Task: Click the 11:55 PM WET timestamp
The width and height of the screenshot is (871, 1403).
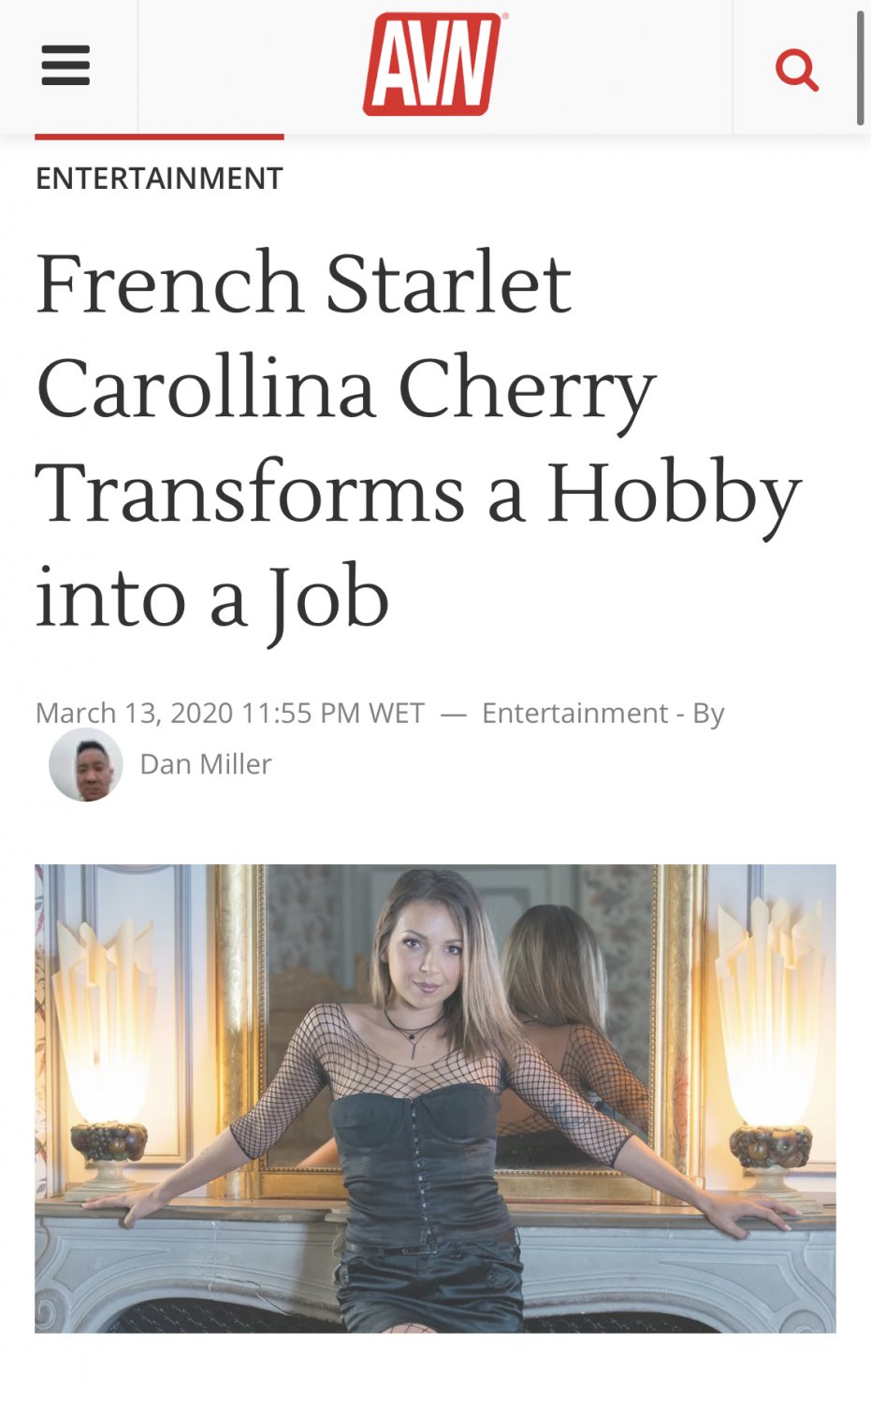Action: 333,714
